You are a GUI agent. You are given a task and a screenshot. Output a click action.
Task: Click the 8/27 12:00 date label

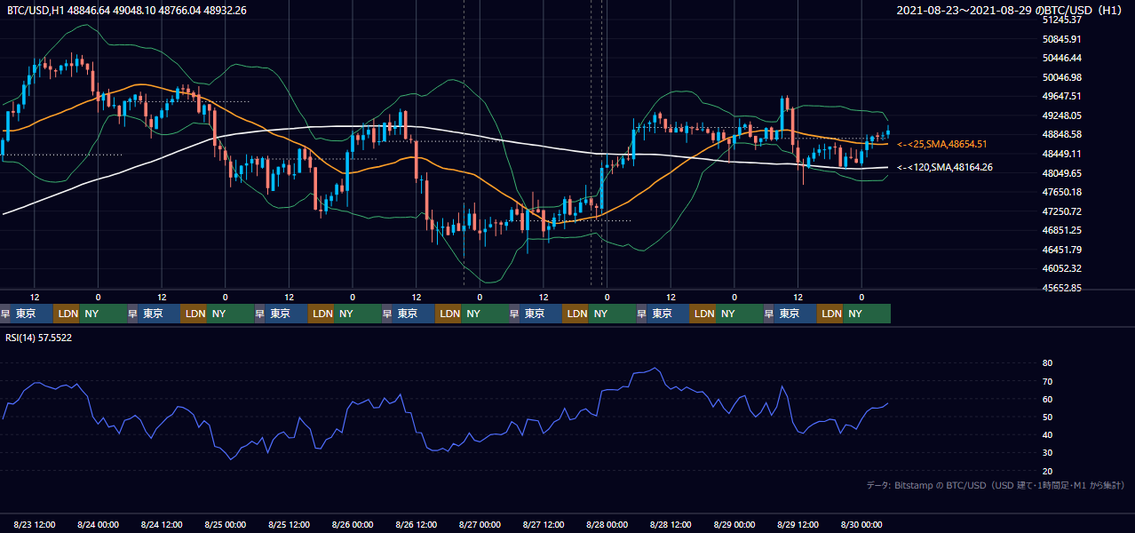(544, 525)
